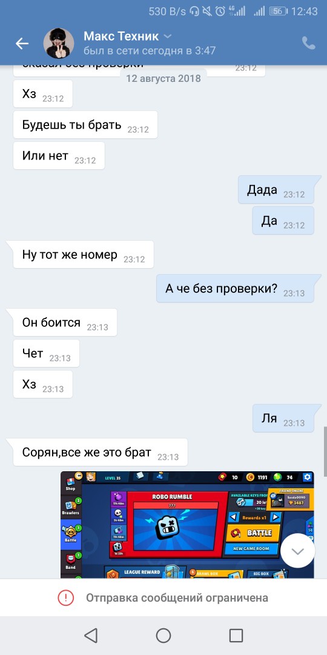Viewport: 327px width, 655px height.
Task: Tap the settings gear in game screenshot
Action: point(308,477)
